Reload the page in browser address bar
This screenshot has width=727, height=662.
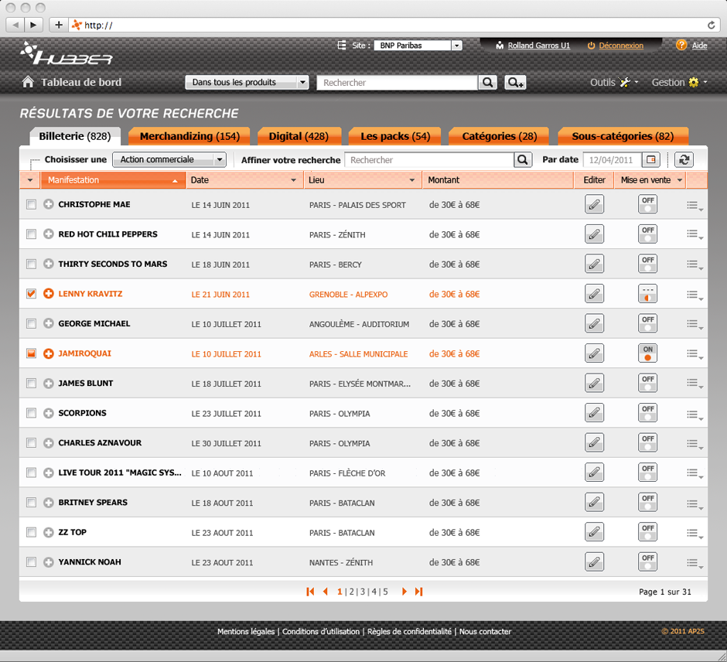pos(712,25)
